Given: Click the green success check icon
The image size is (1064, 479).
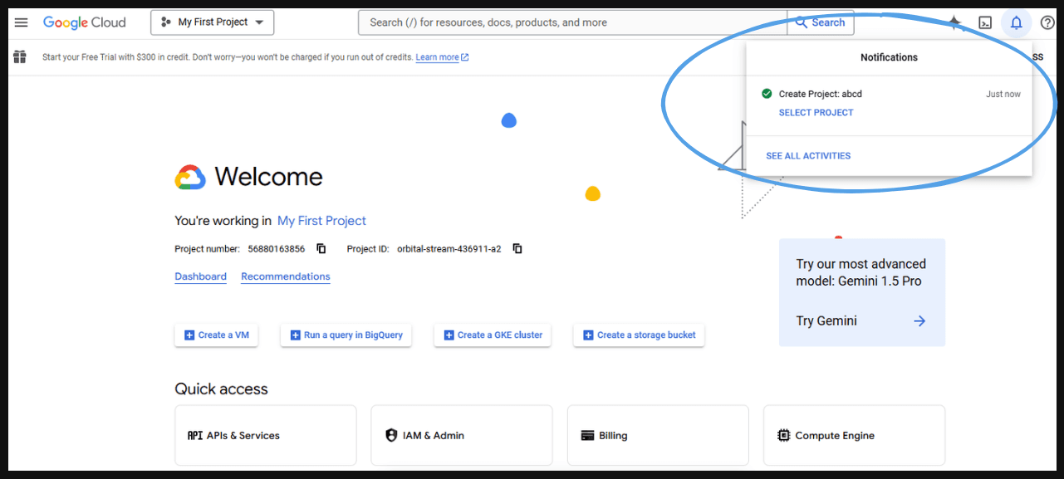Looking at the screenshot, I should [x=767, y=94].
